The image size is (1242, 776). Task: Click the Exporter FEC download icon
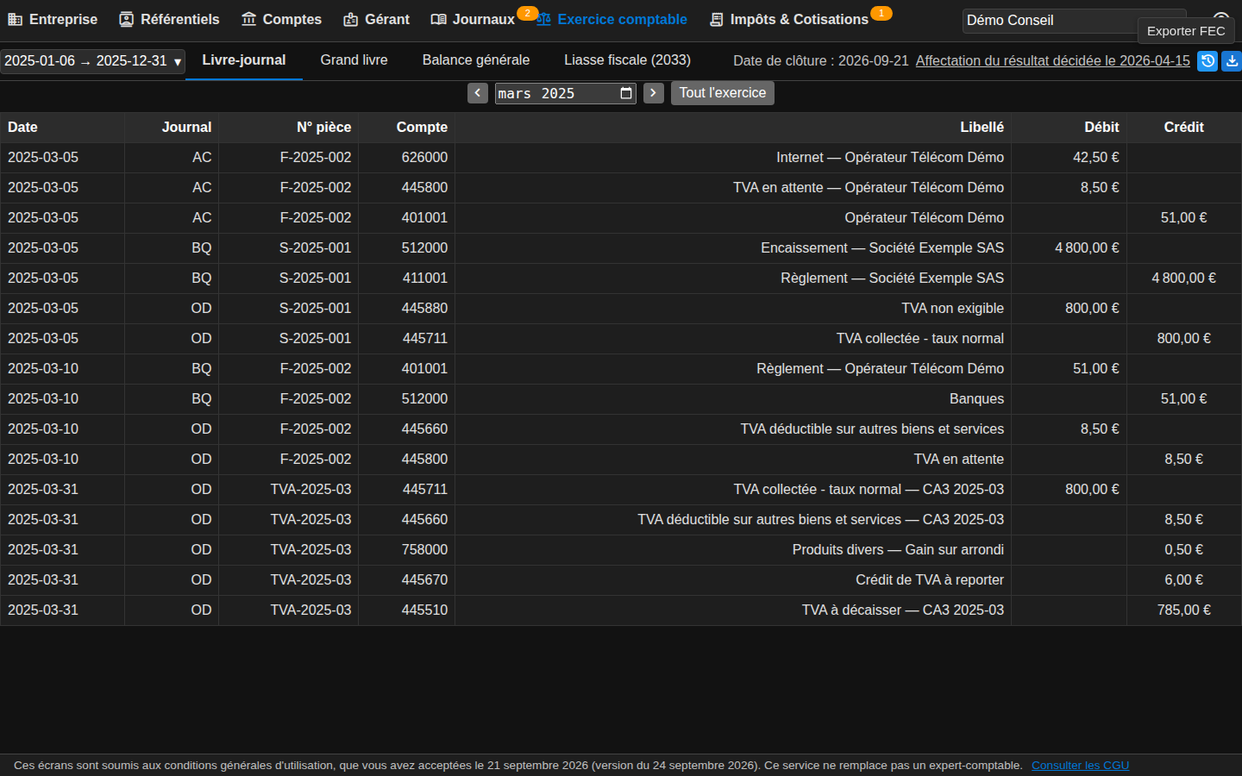pyautogui.click(x=1232, y=61)
